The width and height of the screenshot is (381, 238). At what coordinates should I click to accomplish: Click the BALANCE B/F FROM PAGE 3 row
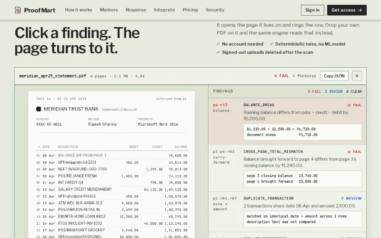(x=112, y=156)
